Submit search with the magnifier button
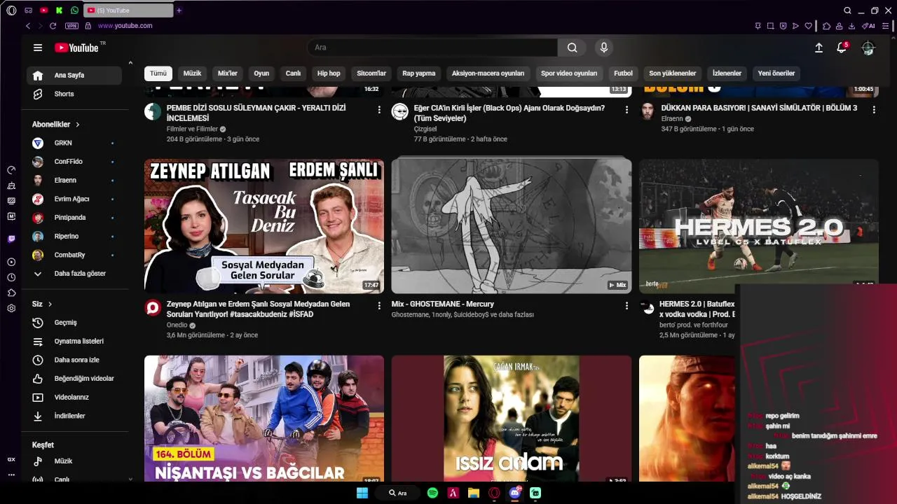This screenshot has height=504, width=897. click(573, 48)
